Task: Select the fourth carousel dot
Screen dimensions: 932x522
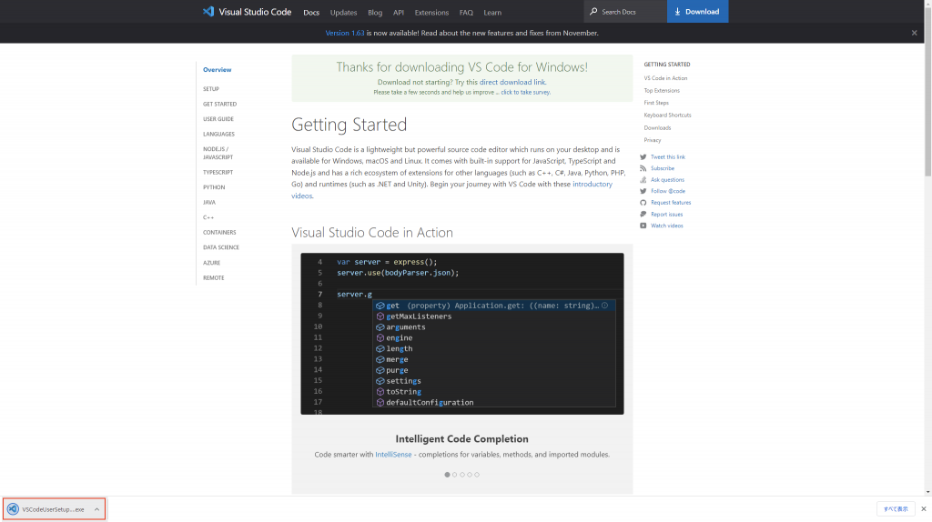Action: [470, 475]
